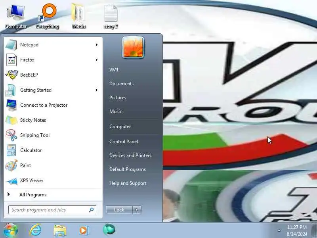Select the Everything desktop shortcut

click(x=48, y=17)
